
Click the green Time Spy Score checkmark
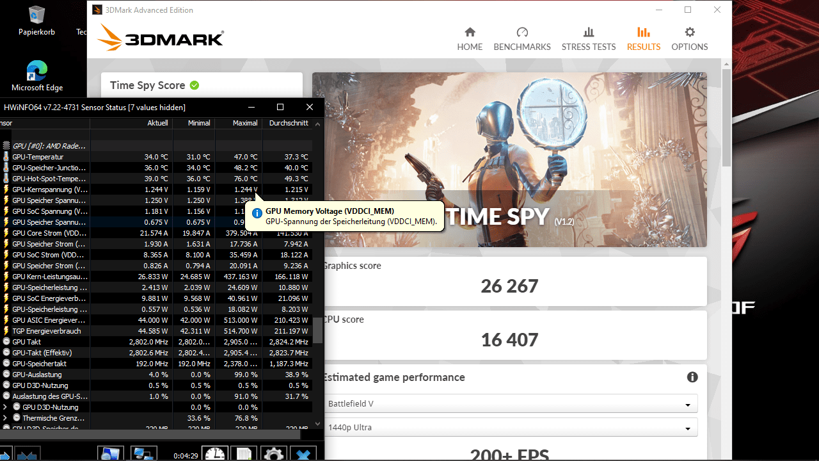pos(195,85)
